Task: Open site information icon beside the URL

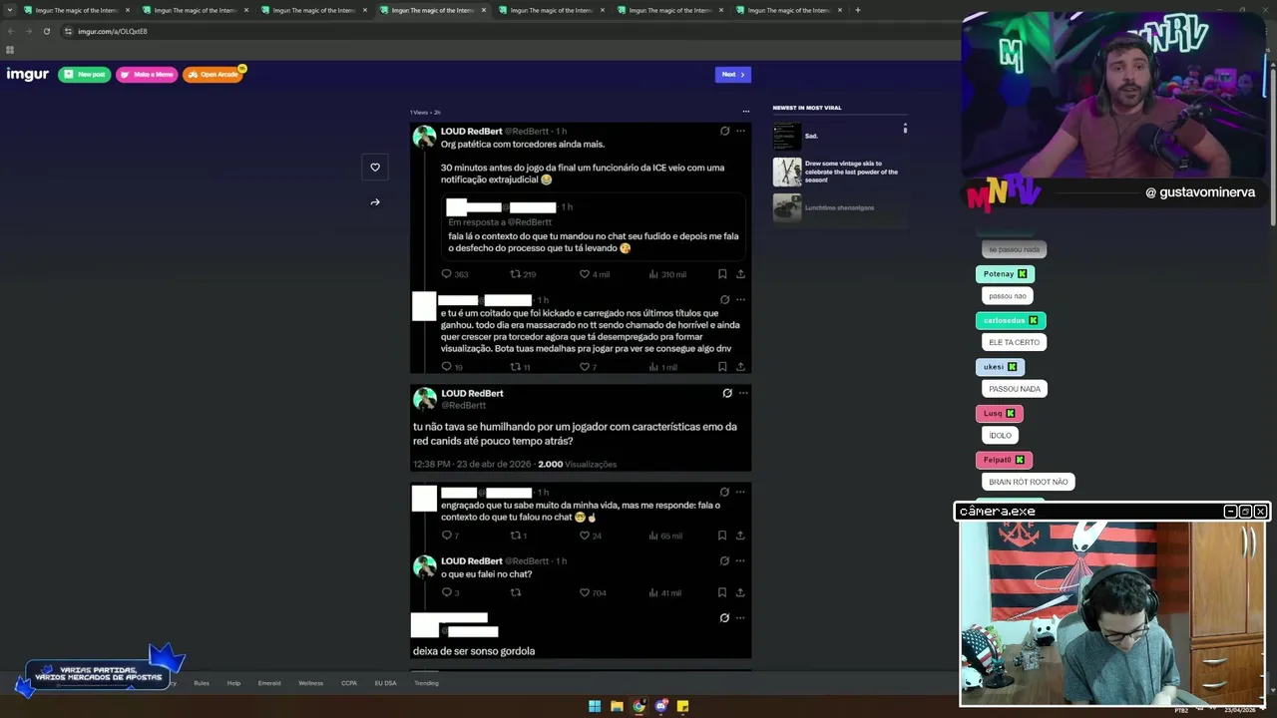Action: point(68,31)
